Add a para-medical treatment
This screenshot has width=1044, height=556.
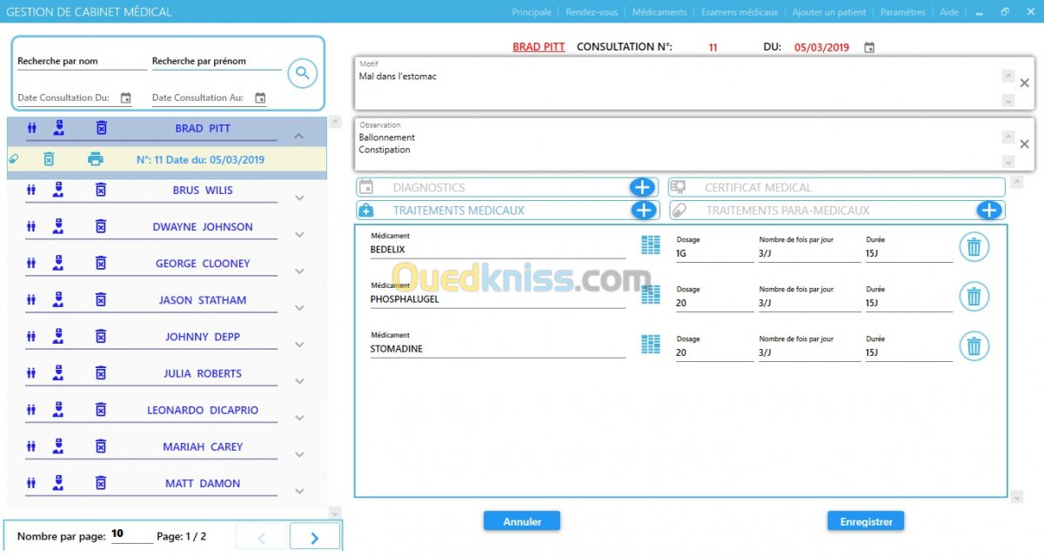pos(989,210)
